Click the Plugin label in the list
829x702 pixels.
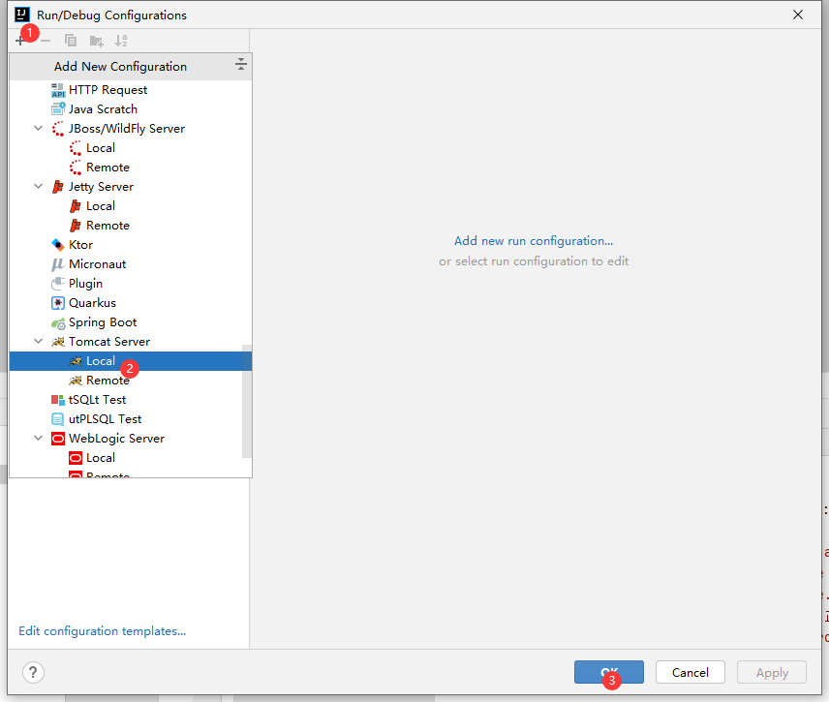point(85,284)
